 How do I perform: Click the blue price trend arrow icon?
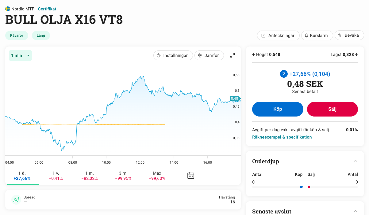click(x=284, y=74)
